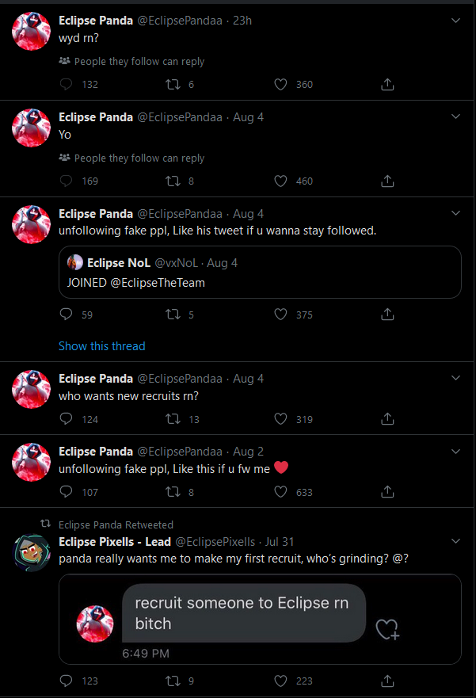This screenshot has width=476, height=698.
Task: Share the Eclipse Pixells recruit tweet
Action: point(387,681)
